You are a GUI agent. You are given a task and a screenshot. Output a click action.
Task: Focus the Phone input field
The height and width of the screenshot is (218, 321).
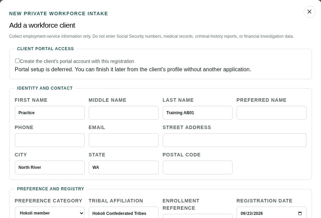50,140
